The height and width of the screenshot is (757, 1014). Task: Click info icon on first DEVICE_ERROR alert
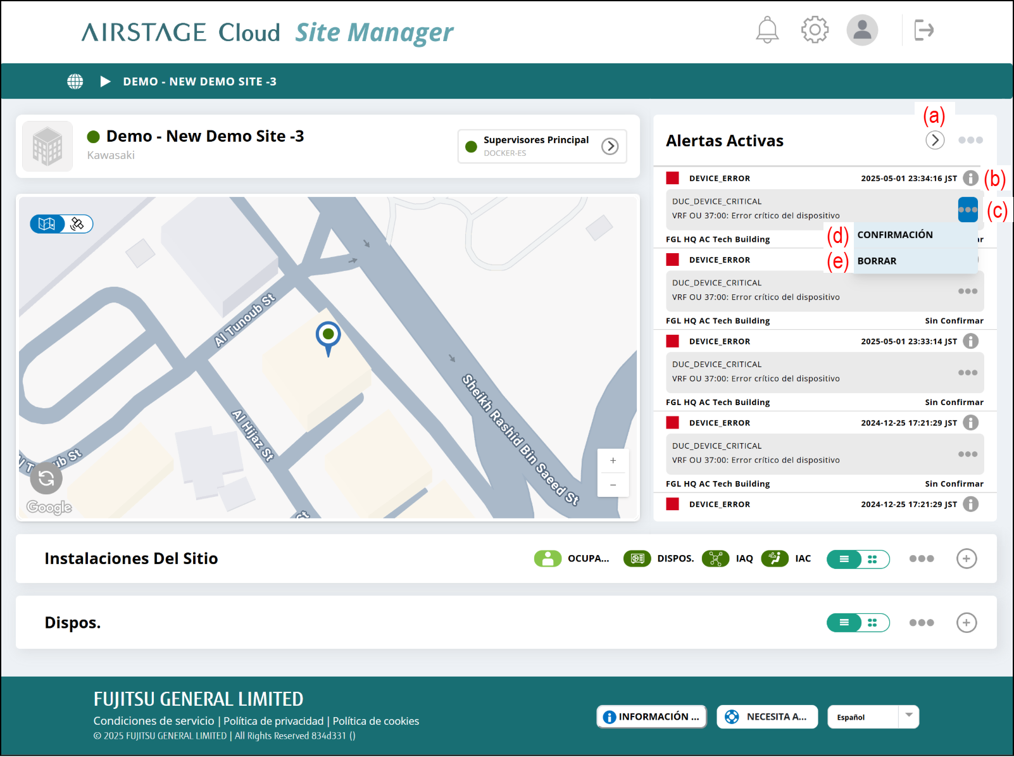click(970, 178)
